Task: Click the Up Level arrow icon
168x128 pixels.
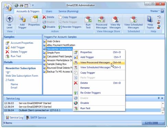Action: [x=10, y=19]
